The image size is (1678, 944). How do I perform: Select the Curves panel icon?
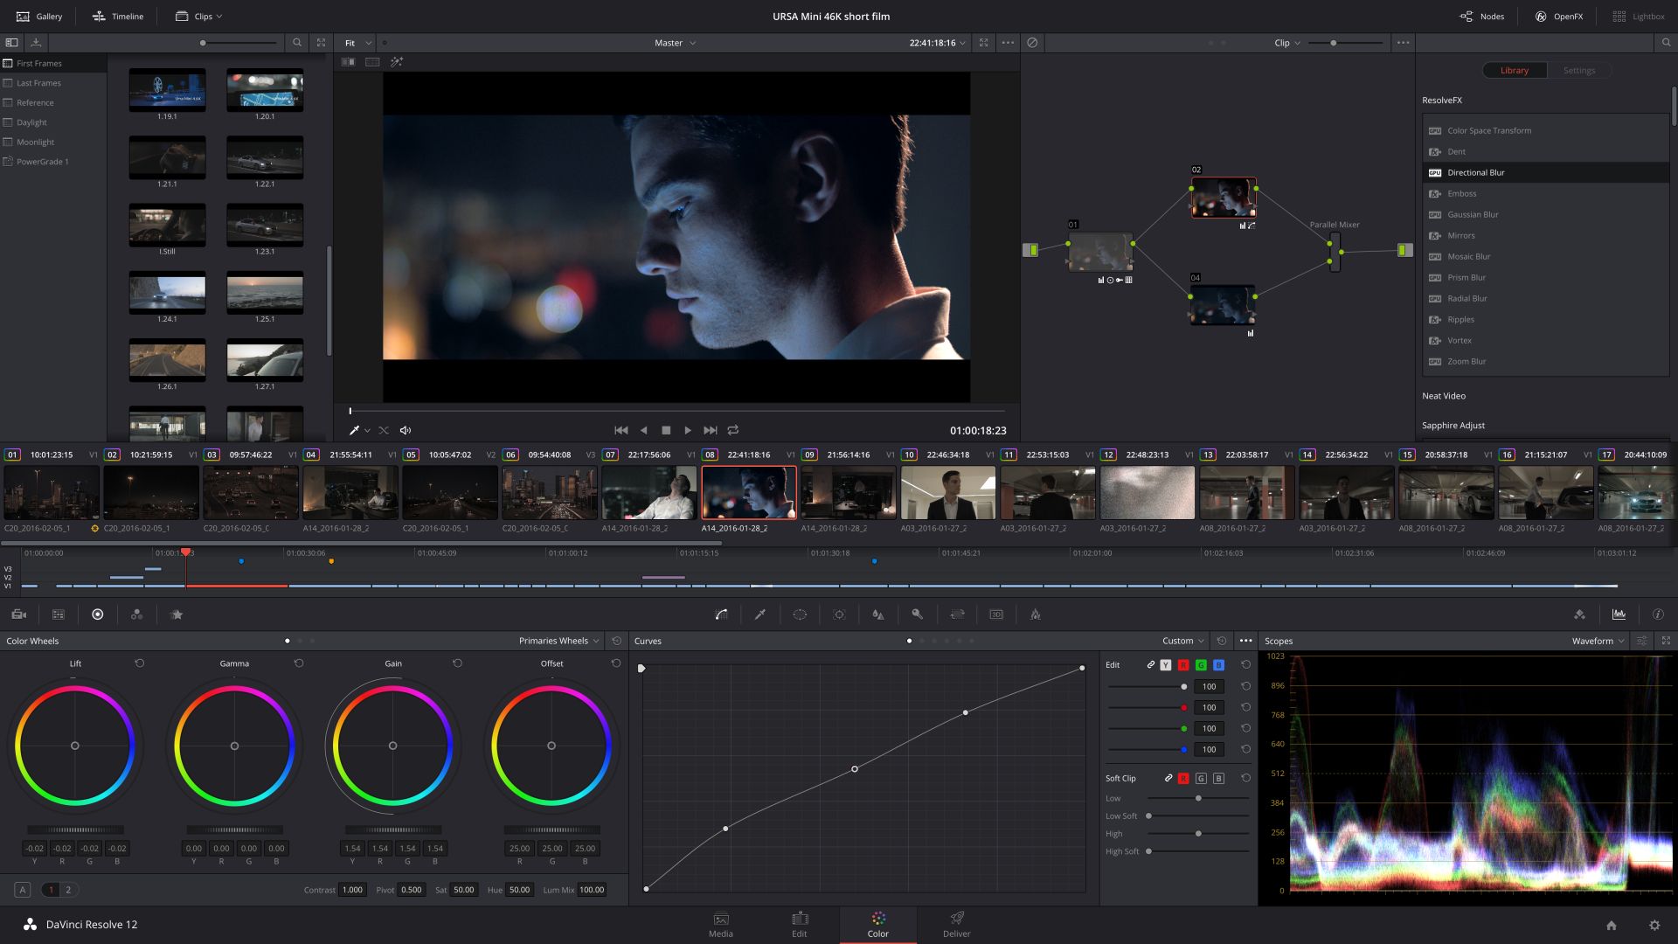[720, 614]
